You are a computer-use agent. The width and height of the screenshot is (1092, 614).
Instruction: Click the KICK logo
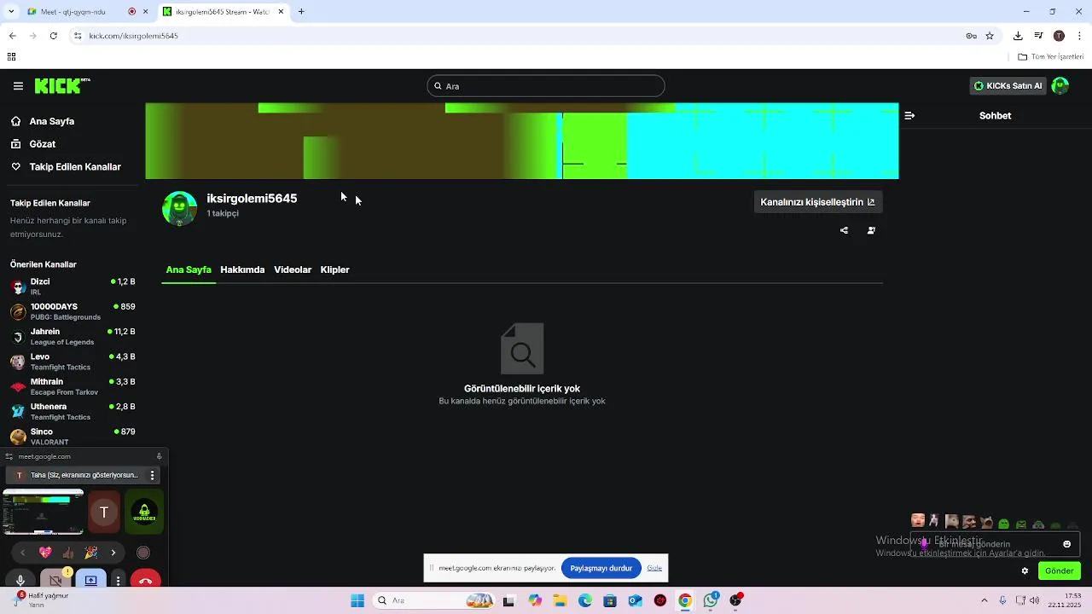click(62, 86)
